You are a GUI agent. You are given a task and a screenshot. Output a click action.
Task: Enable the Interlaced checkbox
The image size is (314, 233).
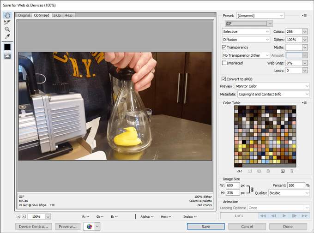[224, 63]
